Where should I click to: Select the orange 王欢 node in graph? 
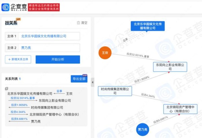tap(105, 53)
